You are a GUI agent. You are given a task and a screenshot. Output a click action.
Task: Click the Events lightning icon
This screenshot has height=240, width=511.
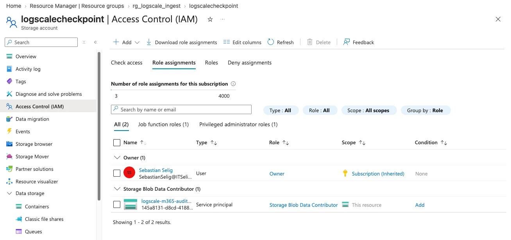coord(9,132)
